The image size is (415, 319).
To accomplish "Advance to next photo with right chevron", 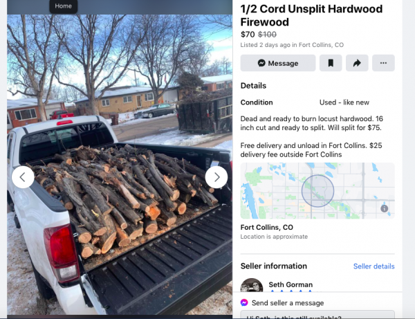I will [216, 177].
